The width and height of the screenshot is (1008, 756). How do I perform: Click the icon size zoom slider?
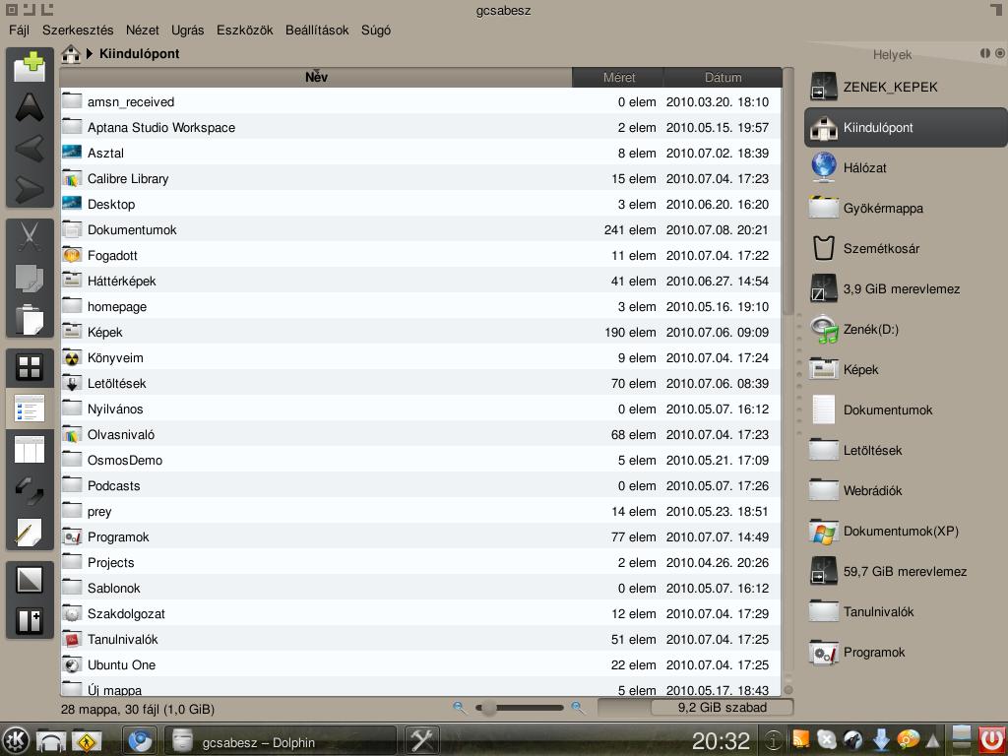pyautogui.click(x=519, y=708)
